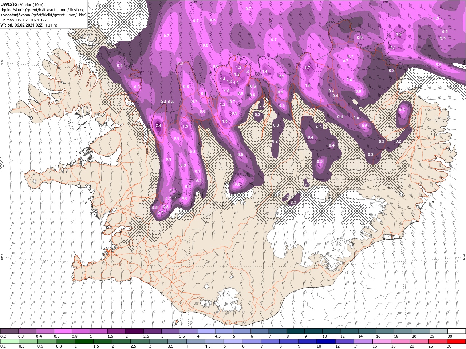This screenshot has height=349, width=466.
Task: Click the dark teal swatch between 8 and 9 in upper legend
Action: [296, 331]
